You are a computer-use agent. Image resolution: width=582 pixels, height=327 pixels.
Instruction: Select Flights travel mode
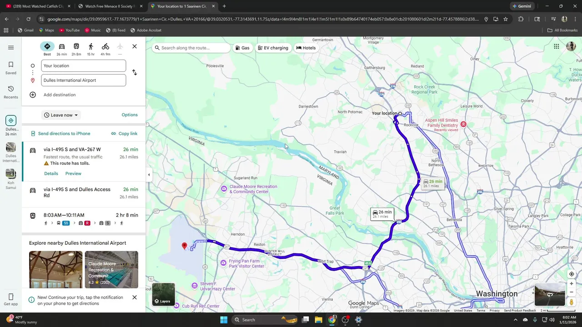tap(120, 49)
